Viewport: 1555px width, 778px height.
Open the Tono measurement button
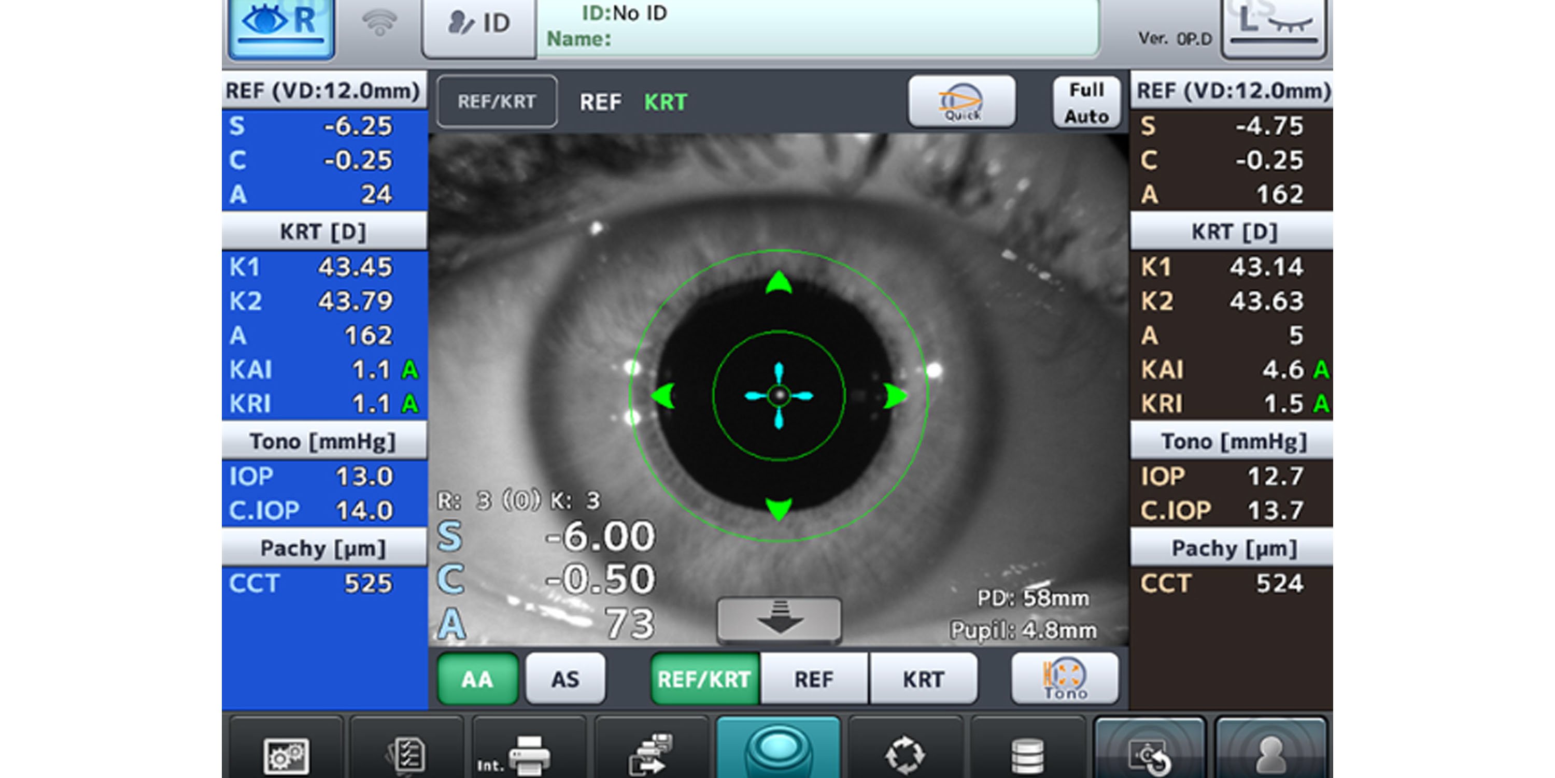[x=1065, y=679]
